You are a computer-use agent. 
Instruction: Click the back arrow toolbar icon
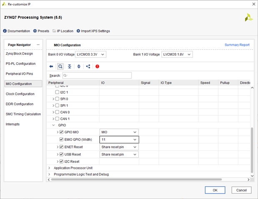pyautogui.click(x=51, y=66)
